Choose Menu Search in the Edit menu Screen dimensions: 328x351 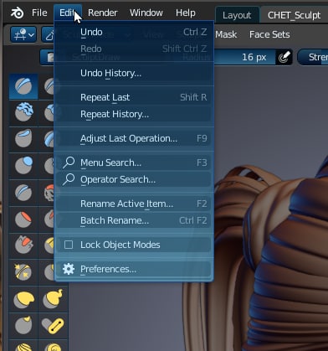point(134,163)
